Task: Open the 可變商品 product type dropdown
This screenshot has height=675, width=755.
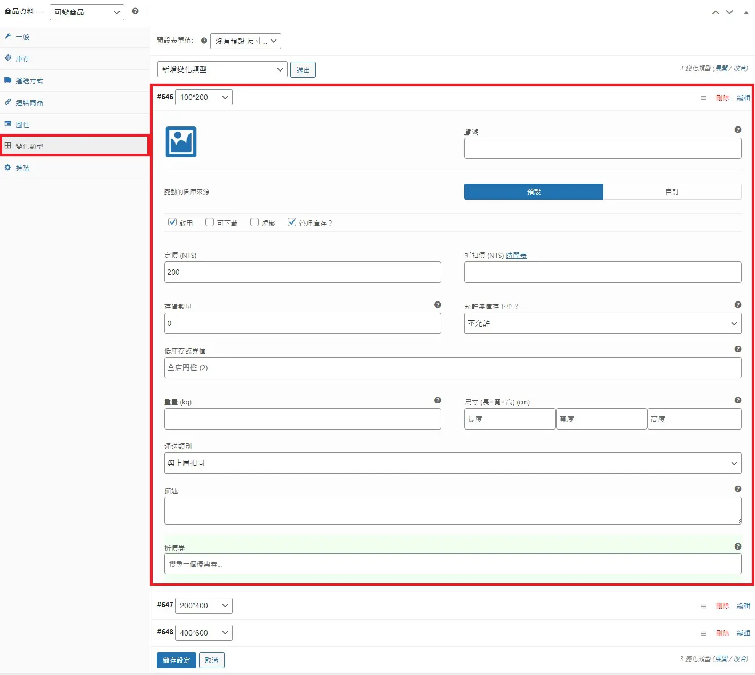Action: click(x=87, y=12)
